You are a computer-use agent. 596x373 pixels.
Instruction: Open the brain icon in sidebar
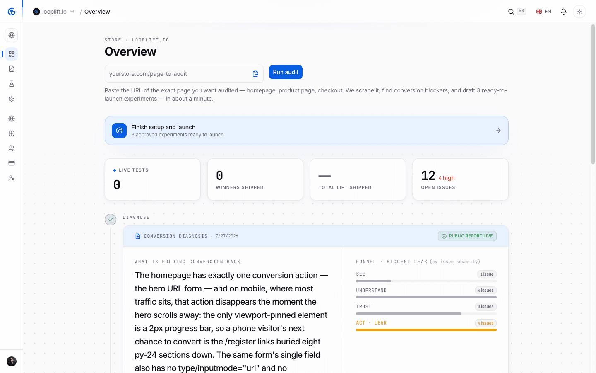click(12, 133)
